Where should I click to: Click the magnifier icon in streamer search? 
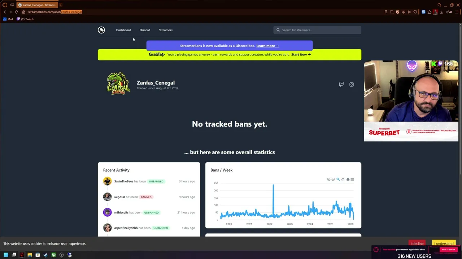(278, 30)
